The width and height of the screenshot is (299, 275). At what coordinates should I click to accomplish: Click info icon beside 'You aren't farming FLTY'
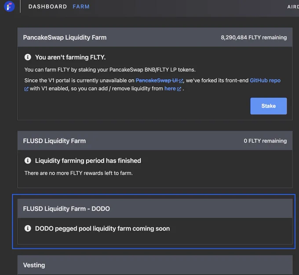[28, 57]
